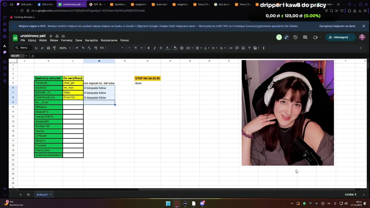Click the cloud save status icon
The width and height of the screenshot is (370, 208).
(x=63, y=36)
